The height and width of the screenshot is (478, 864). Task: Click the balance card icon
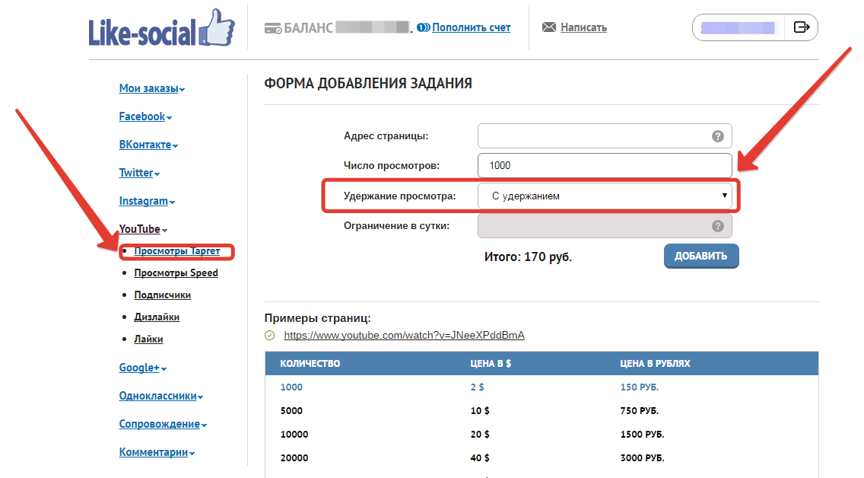pos(273,28)
